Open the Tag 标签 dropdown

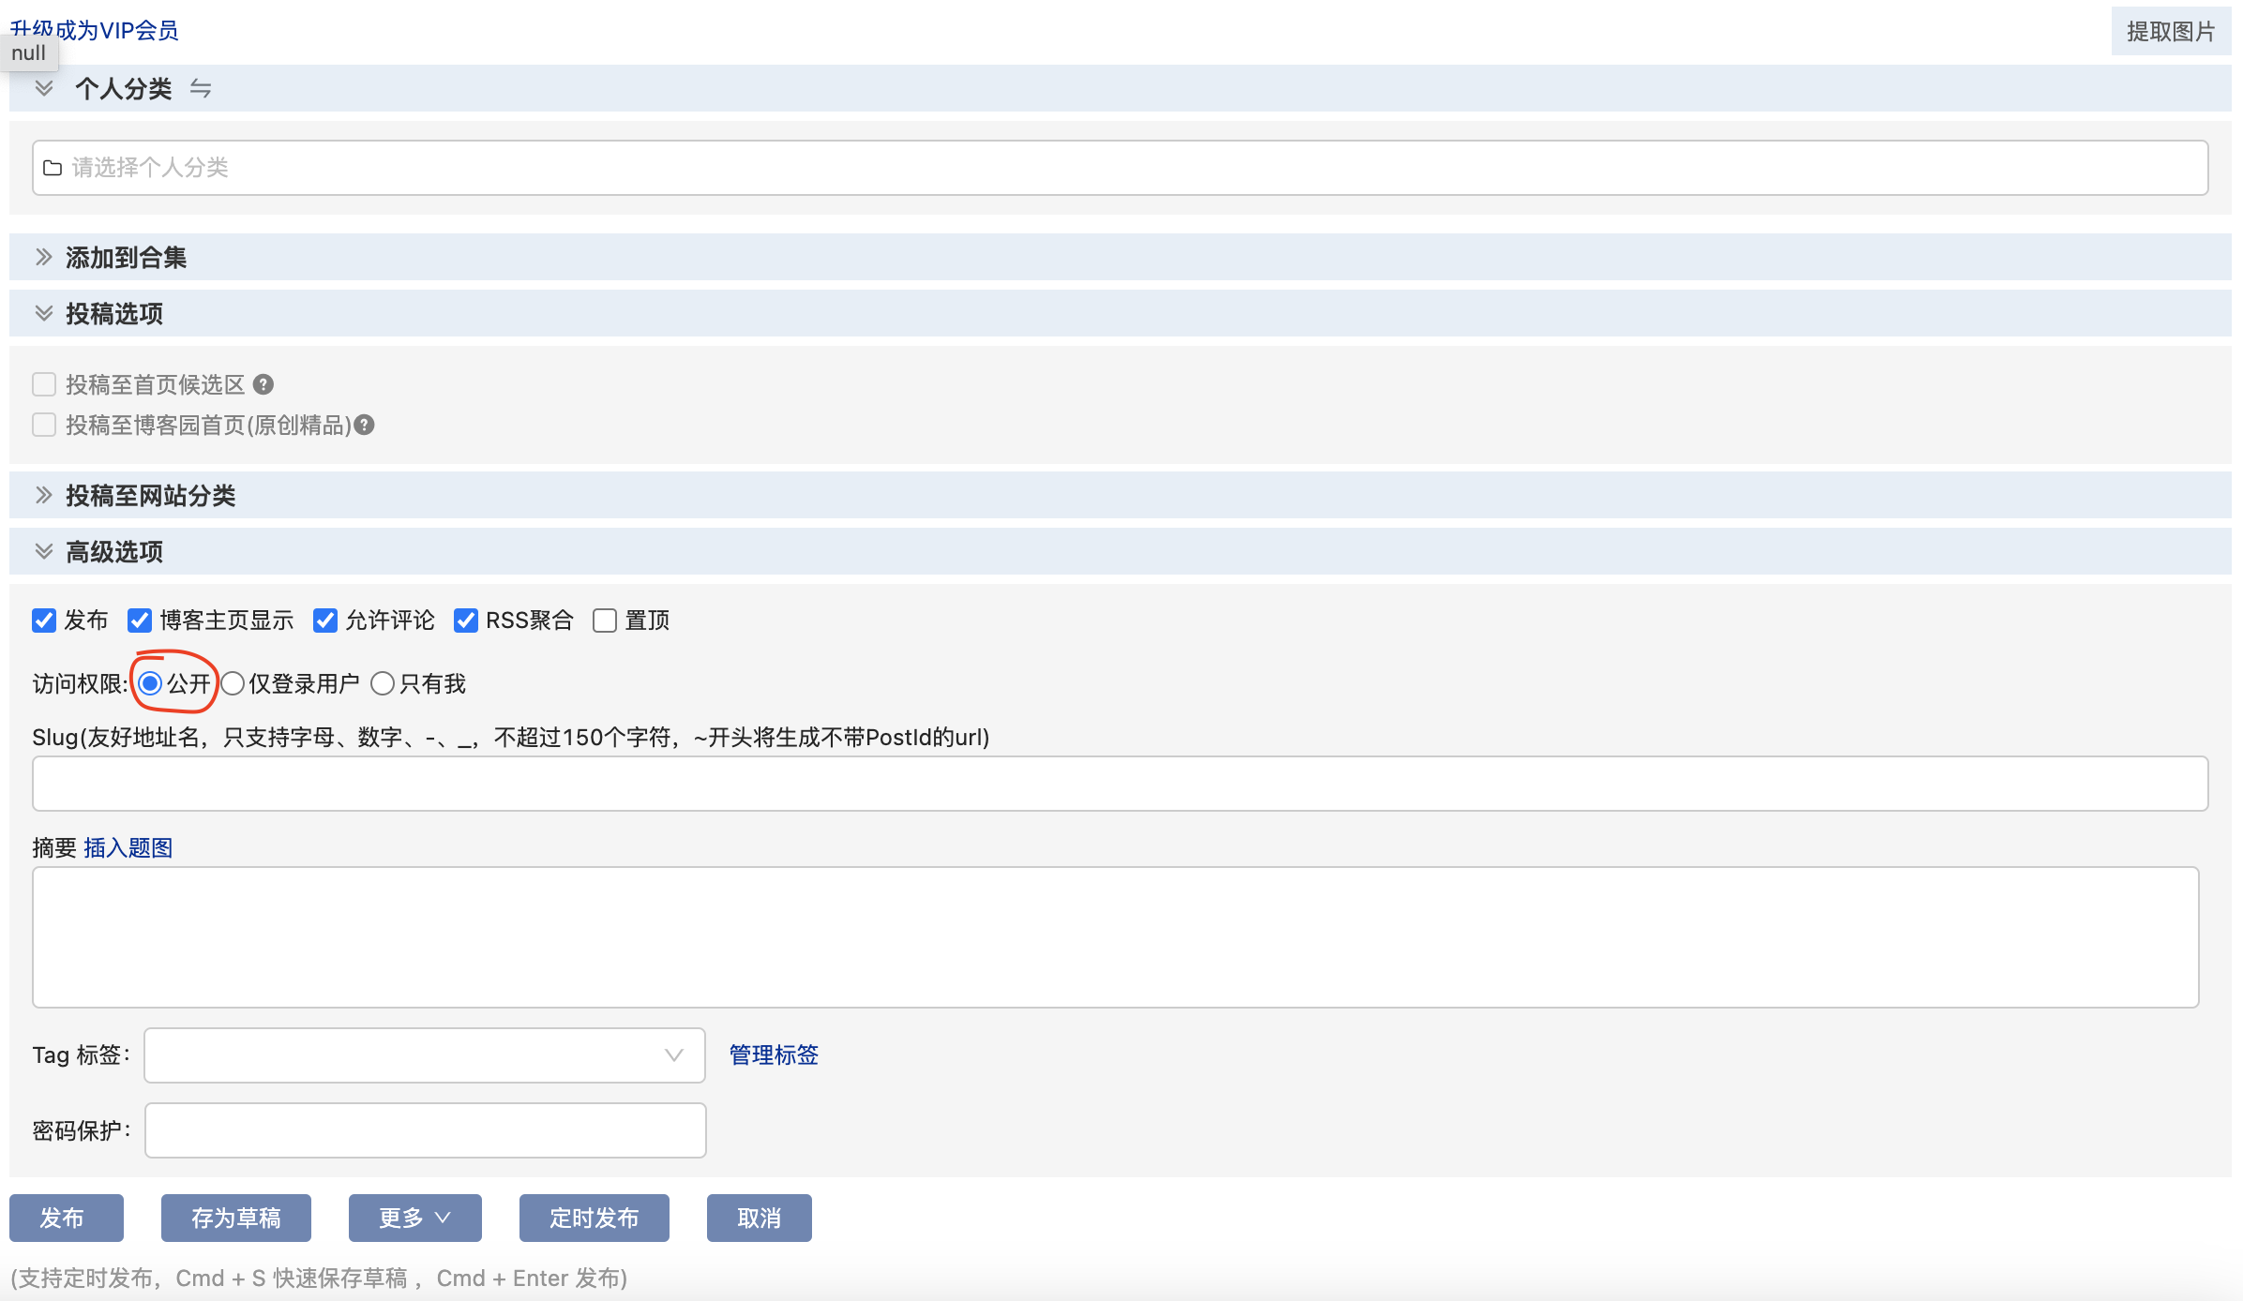coord(425,1055)
